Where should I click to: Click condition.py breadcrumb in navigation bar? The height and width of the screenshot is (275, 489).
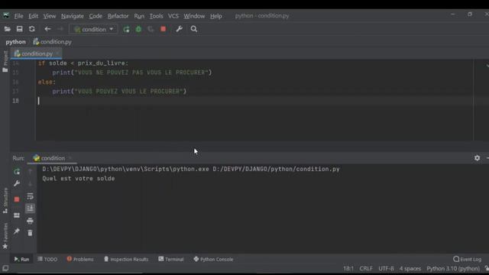[53, 42]
